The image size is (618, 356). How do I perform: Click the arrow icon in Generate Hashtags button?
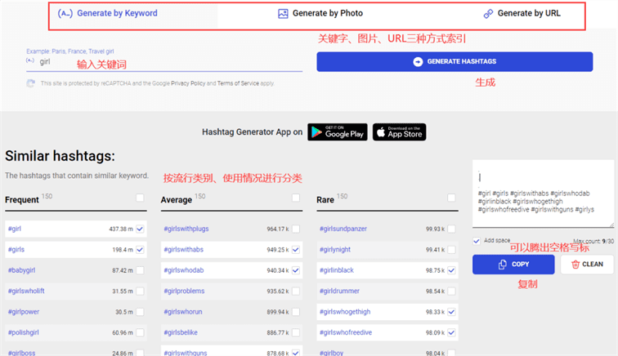[x=418, y=62]
